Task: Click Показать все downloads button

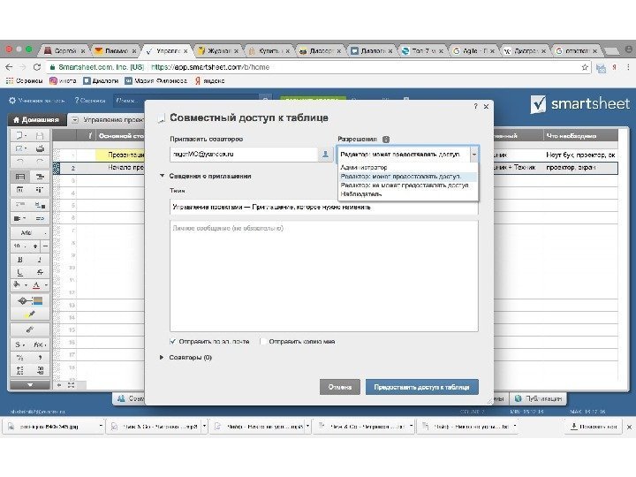Action: point(594,427)
